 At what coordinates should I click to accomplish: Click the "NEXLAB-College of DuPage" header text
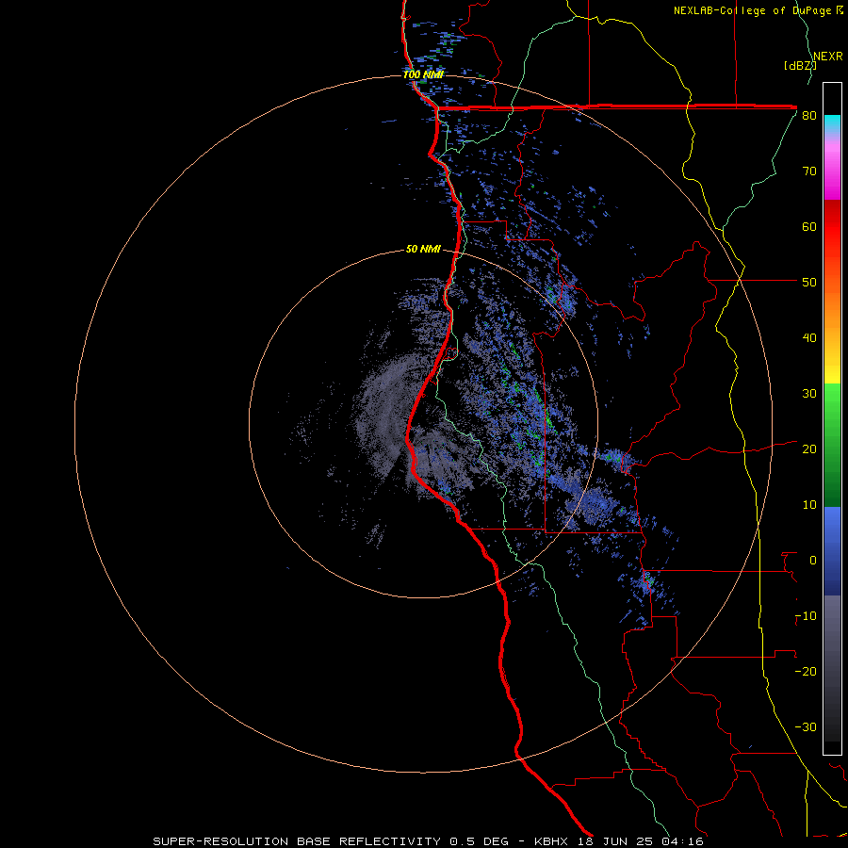pos(754,10)
